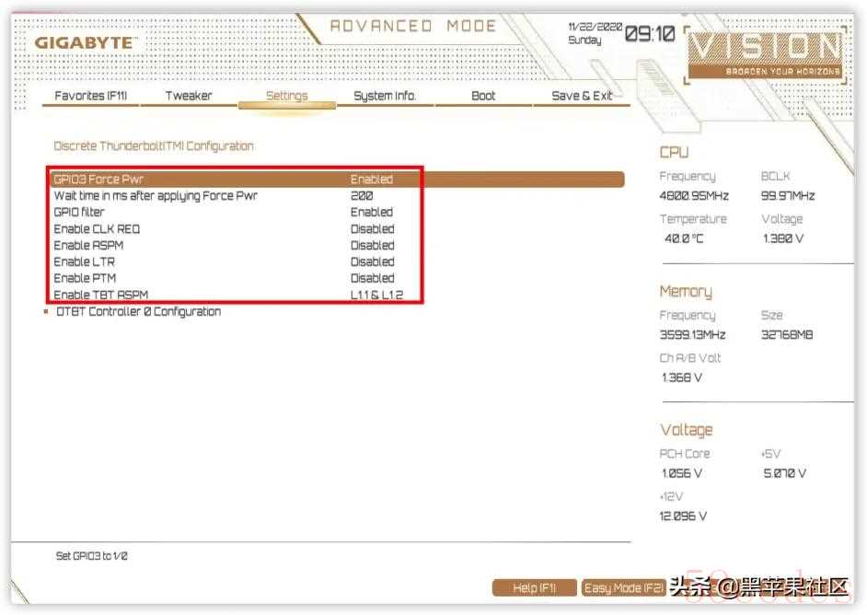Toggle GPIO3 Force Pwr Enabled value
867x615 pixels.
click(372, 180)
